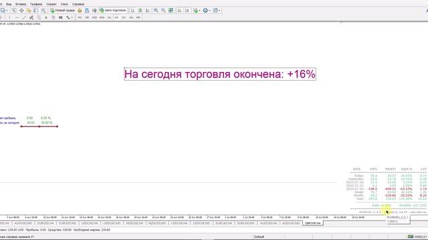Select the Fibonacci retracement tool
Viewport: 428px width, 240px height.
coord(39,17)
